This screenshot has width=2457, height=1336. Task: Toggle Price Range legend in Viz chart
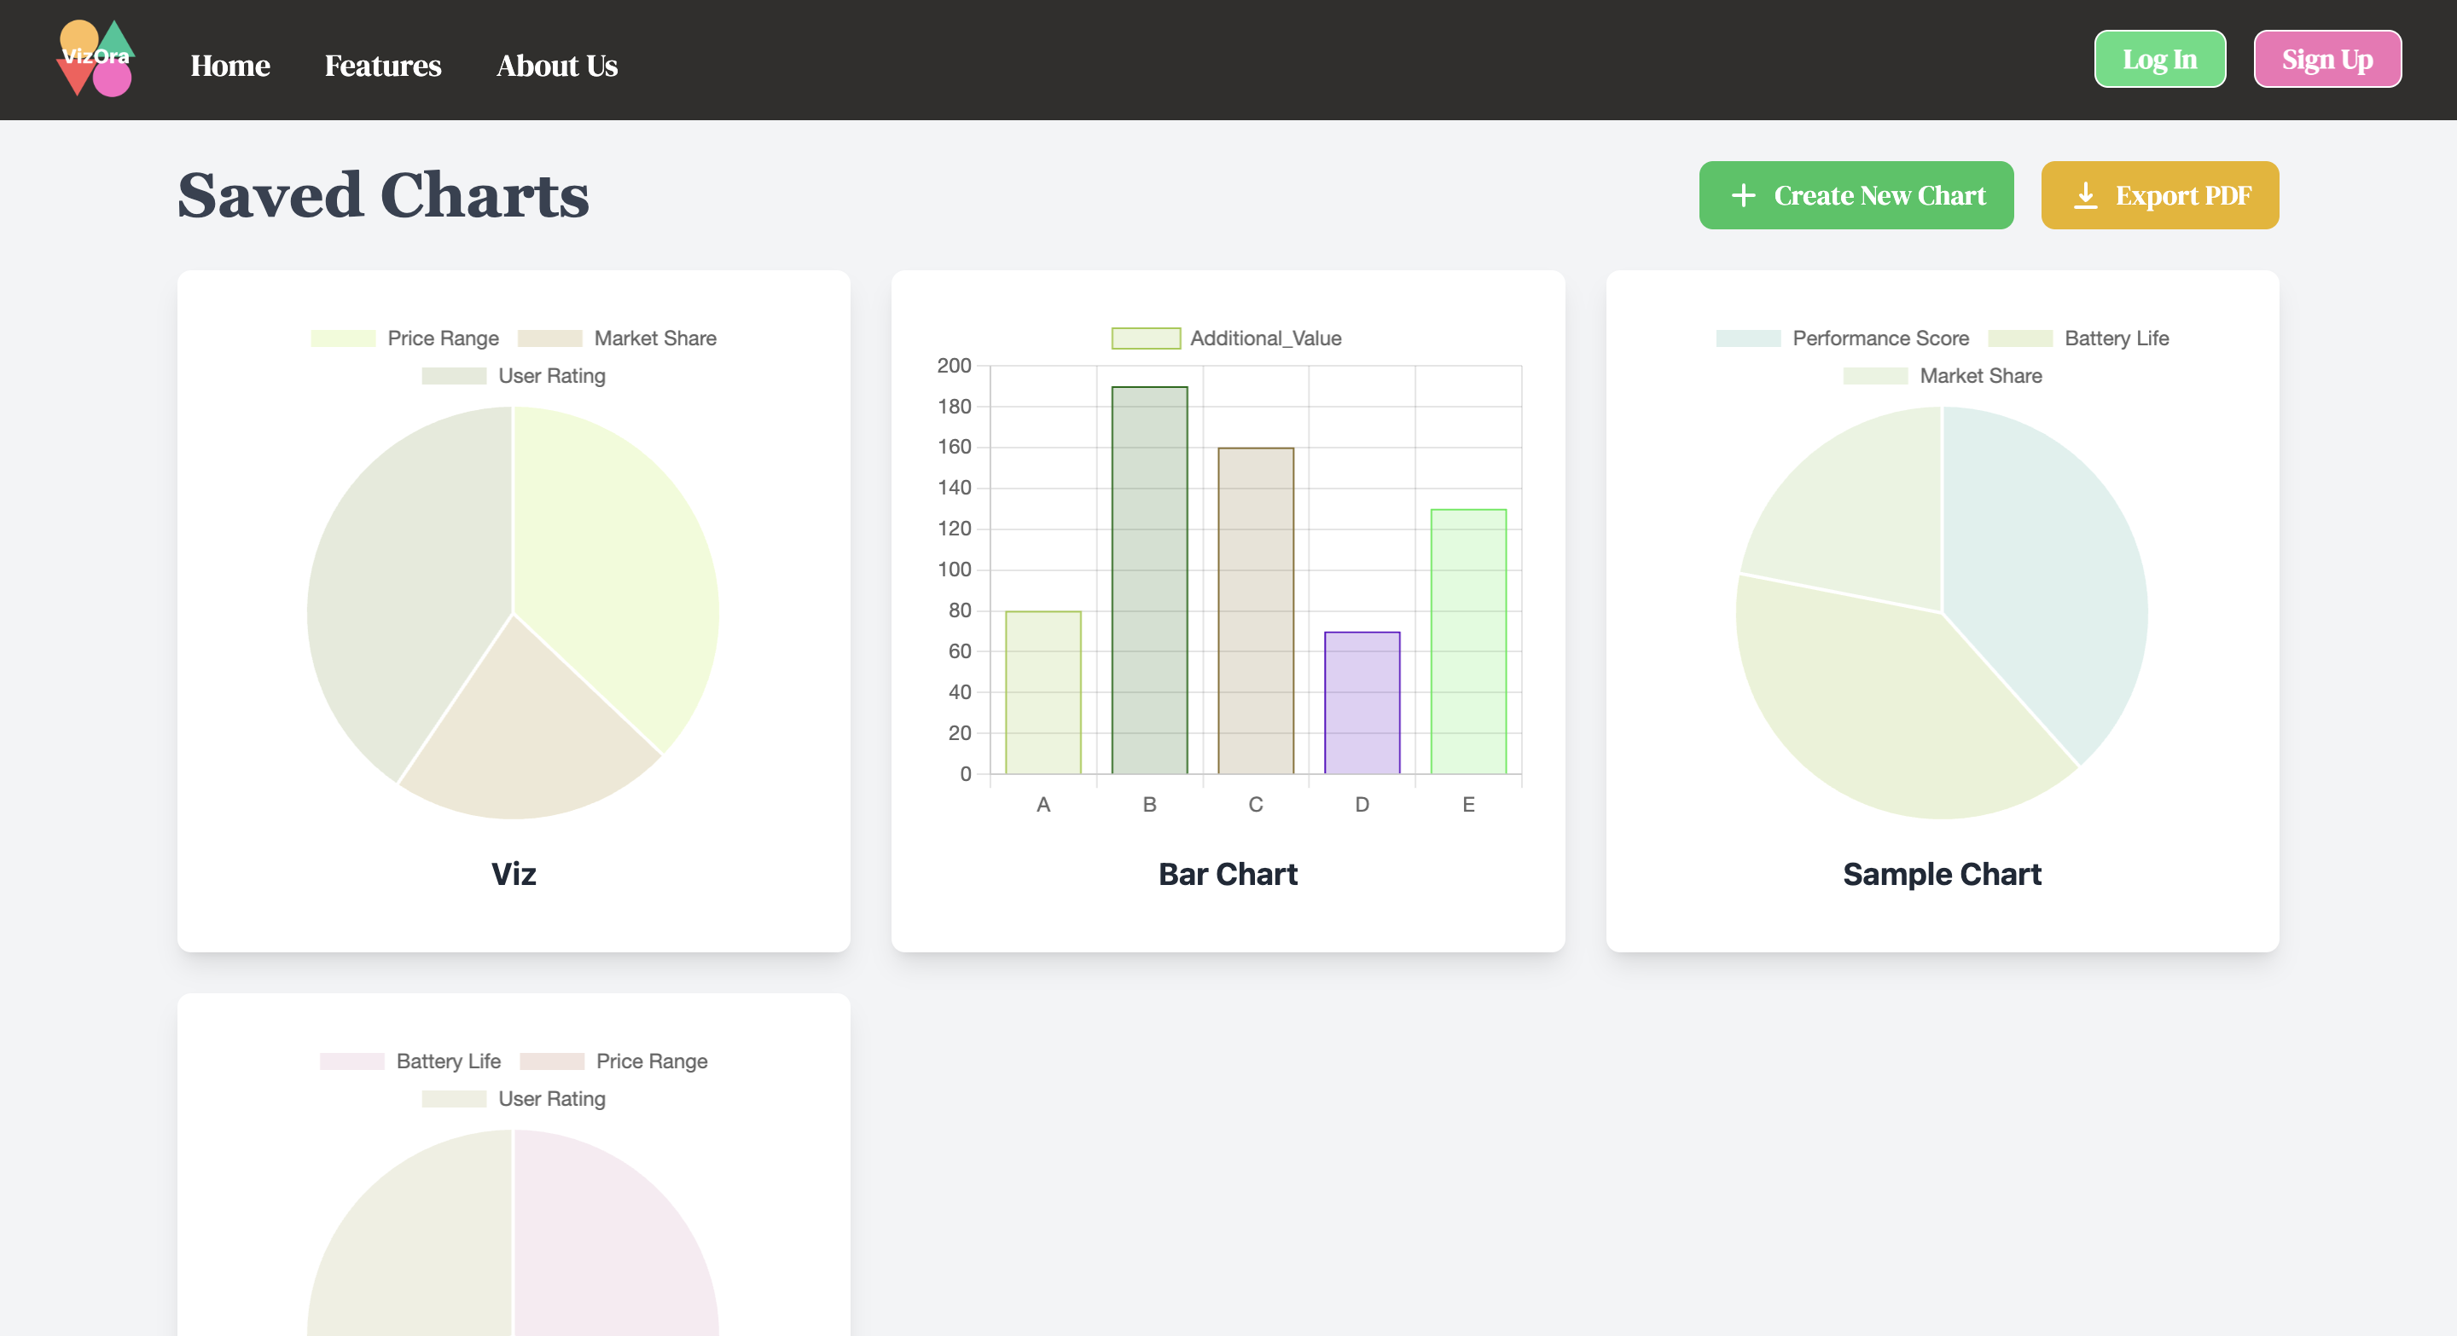[404, 338]
